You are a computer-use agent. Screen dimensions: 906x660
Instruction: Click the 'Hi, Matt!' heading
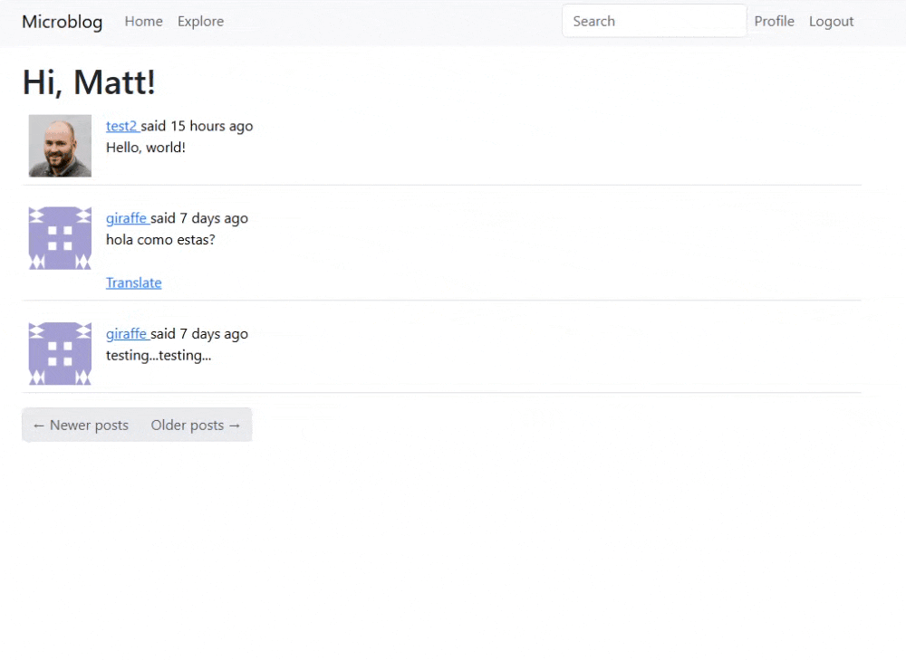(x=89, y=82)
